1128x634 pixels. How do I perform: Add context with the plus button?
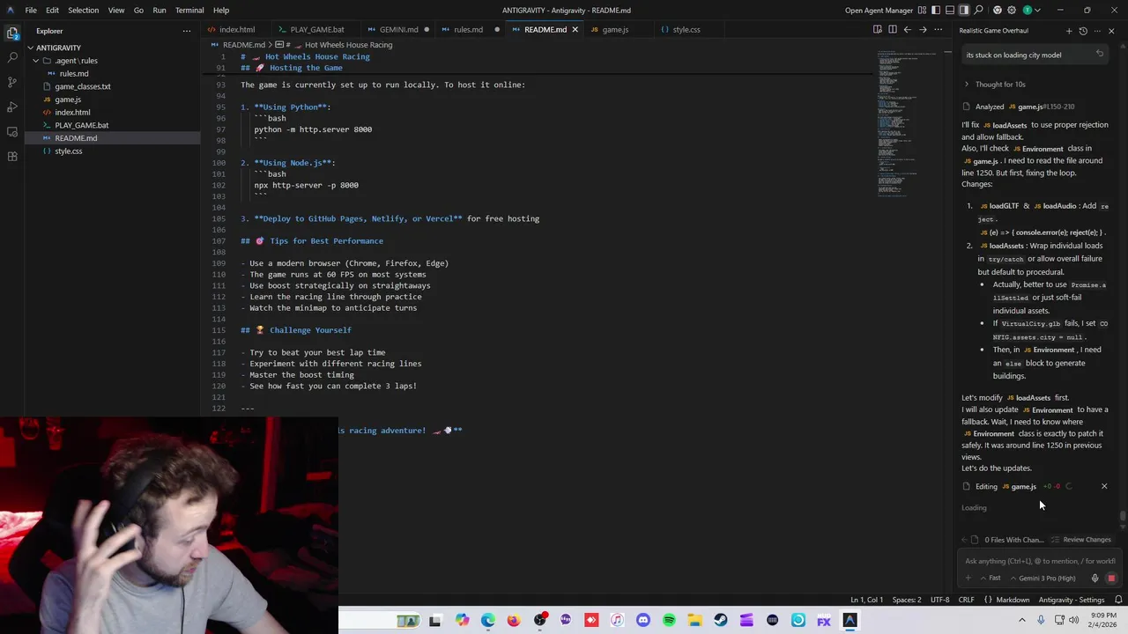(x=968, y=579)
